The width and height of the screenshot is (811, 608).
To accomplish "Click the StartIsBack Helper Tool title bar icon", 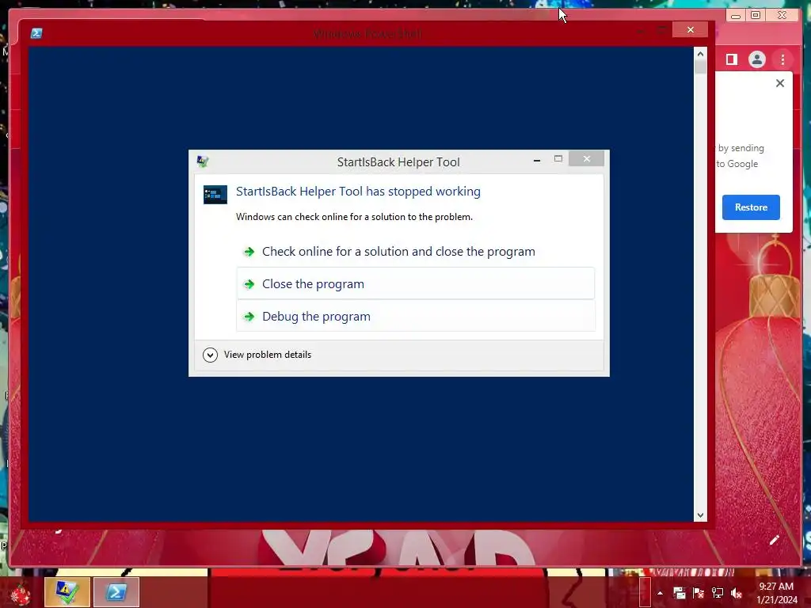I will pos(203,161).
